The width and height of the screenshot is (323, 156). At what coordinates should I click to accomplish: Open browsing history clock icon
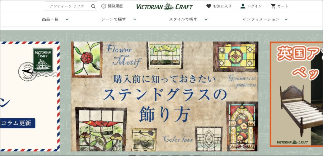click(104, 6)
